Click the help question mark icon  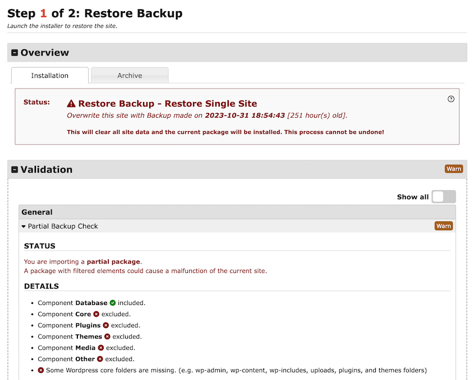tap(451, 99)
